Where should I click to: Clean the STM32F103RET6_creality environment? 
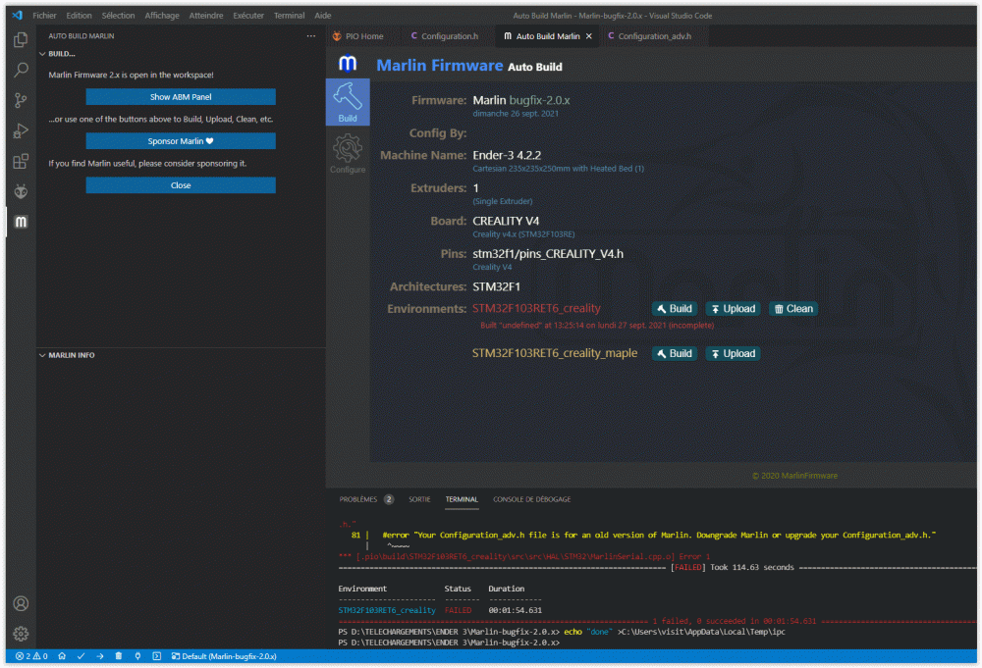pos(793,309)
